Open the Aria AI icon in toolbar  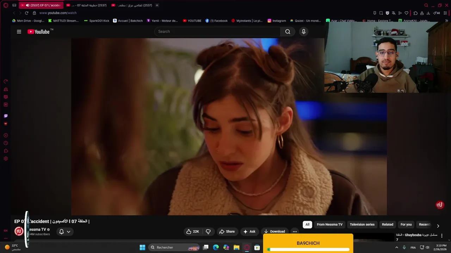point(437,13)
